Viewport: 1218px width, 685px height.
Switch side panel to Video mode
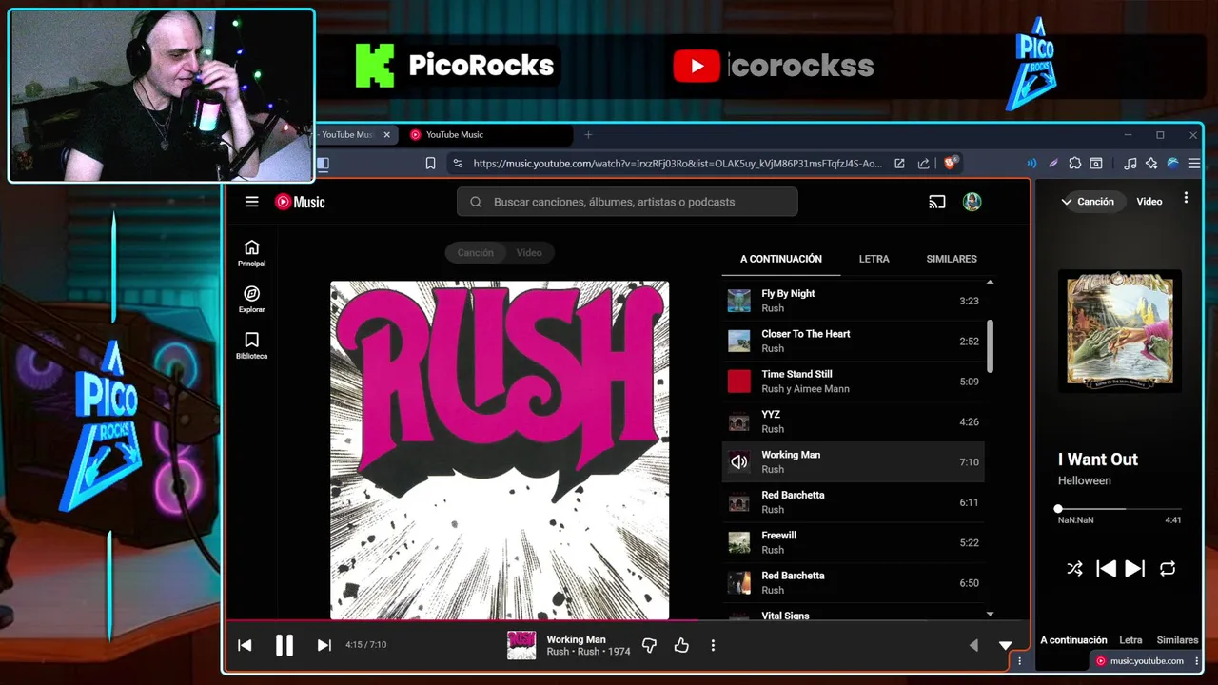coord(1149,202)
